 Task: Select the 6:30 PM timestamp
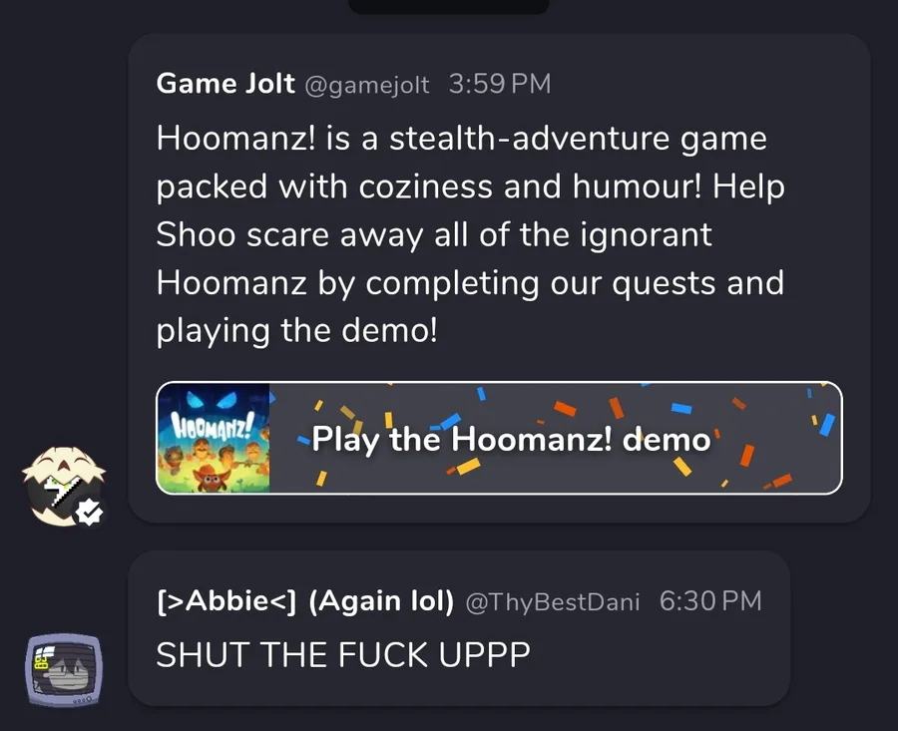tap(710, 601)
